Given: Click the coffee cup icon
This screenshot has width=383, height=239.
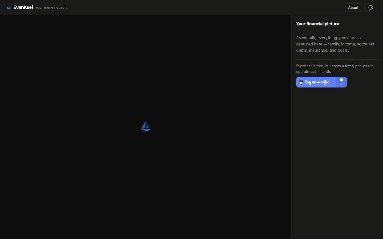Looking at the screenshot, I should point(301,82).
